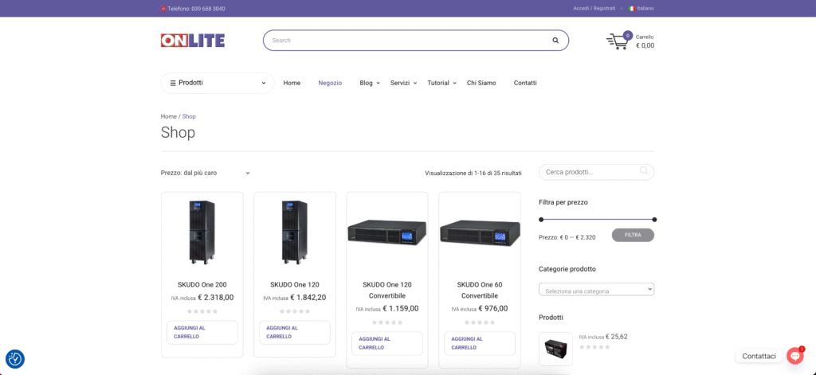The image size is (816, 375).
Task: Add SKUDO One 200 to cart
Action: click(202, 332)
